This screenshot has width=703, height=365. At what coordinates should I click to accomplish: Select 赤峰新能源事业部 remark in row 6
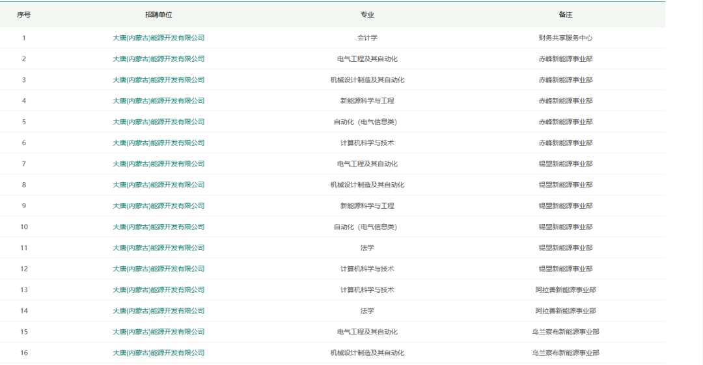tap(566, 143)
